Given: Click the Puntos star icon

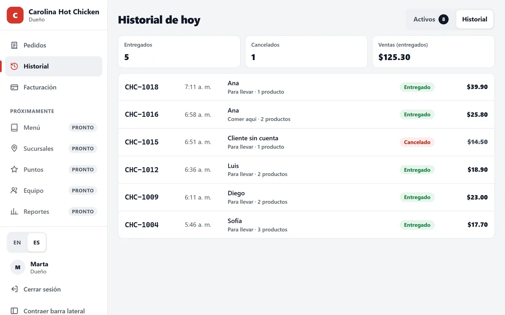Looking at the screenshot, I should coord(14,170).
